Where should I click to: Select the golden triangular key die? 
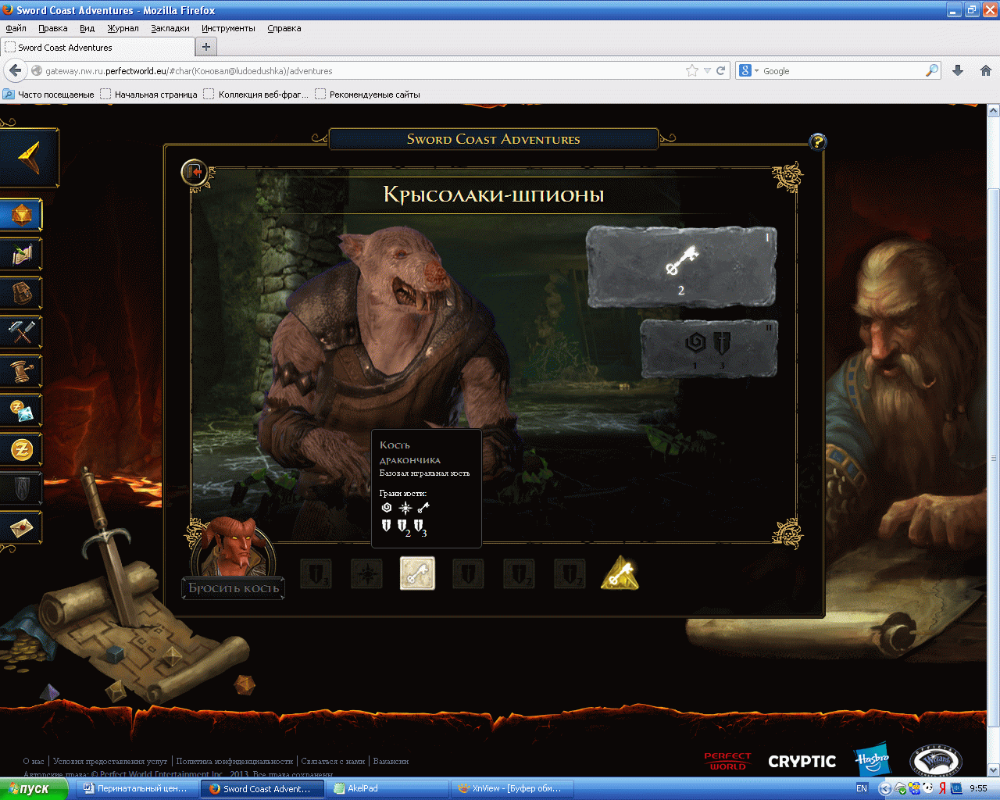pyautogui.click(x=620, y=574)
